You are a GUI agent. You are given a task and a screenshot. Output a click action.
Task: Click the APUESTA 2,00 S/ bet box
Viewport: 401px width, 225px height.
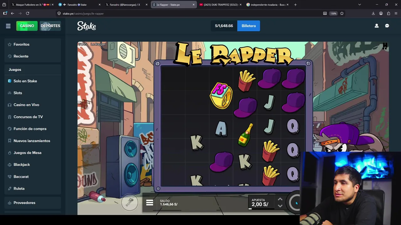tap(262, 202)
